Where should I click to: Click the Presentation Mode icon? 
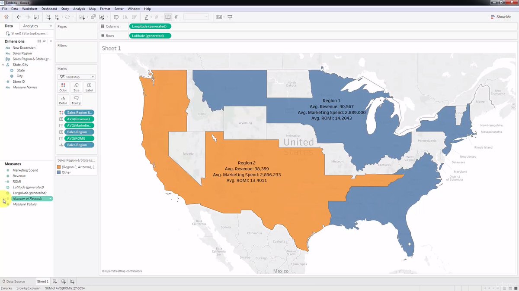click(230, 17)
